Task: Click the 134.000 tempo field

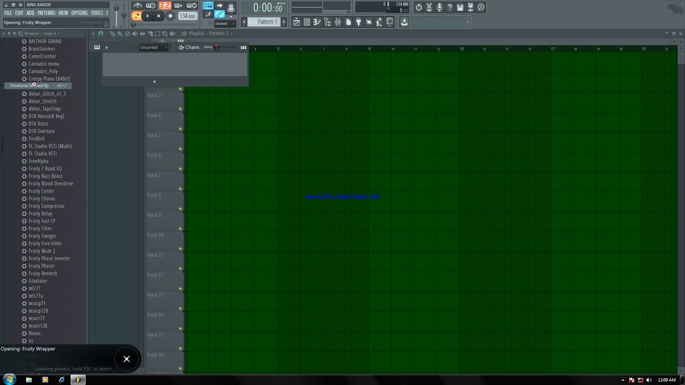Action: point(188,16)
